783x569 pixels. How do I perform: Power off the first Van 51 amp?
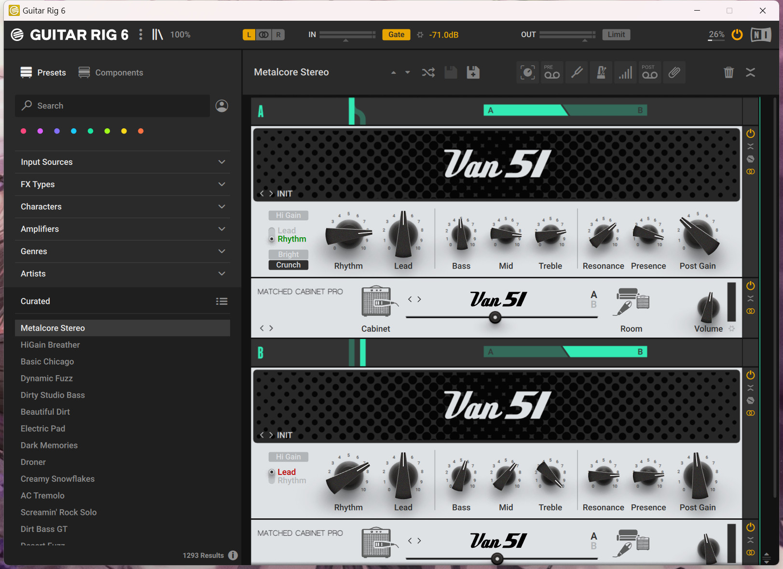point(750,134)
